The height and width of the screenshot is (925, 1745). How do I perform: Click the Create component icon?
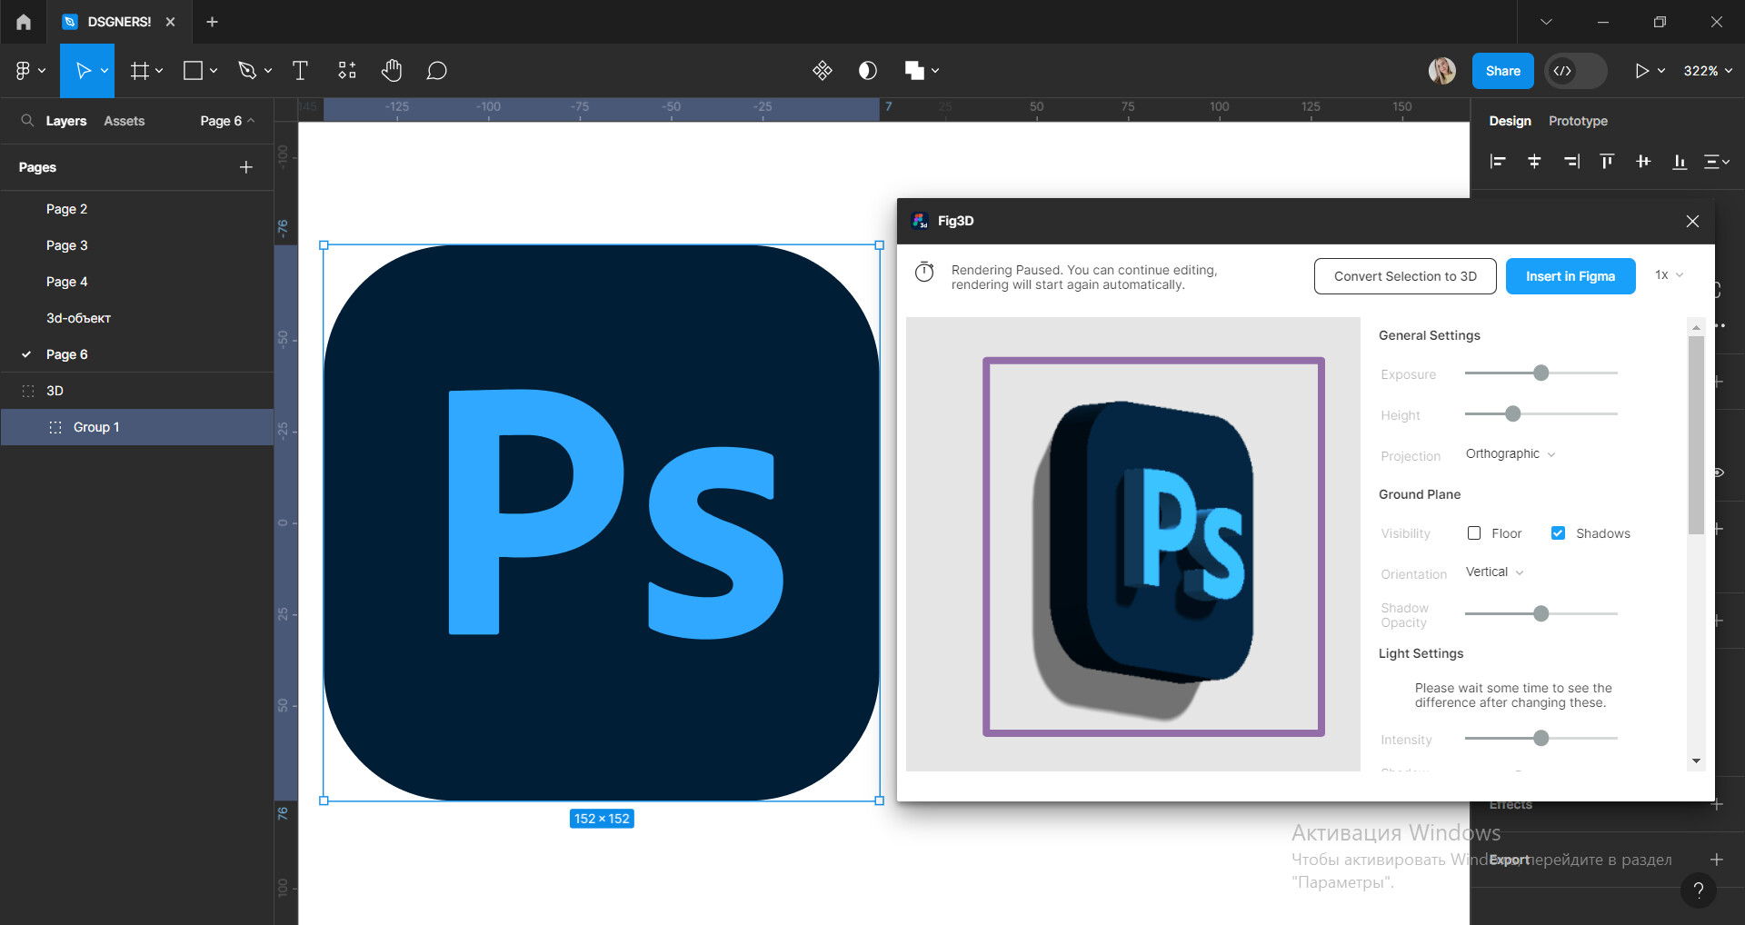(823, 71)
